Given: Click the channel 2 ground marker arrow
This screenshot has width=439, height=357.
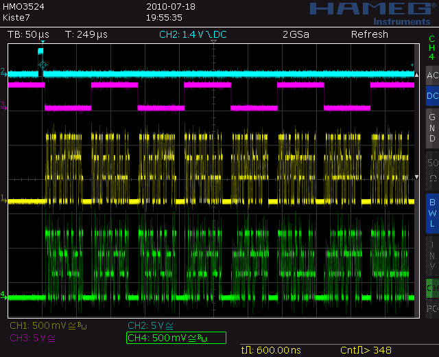Looking at the screenshot, I should click(3, 72).
